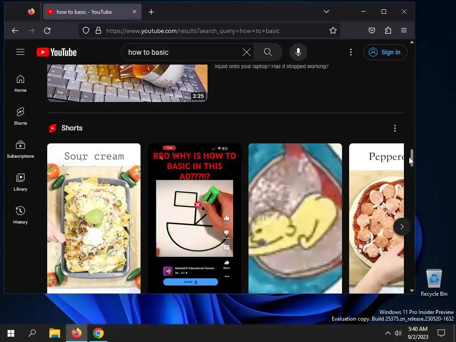456x342 pixels.
Task: Open the YouTube guide hamburger menu
Action: point(20,52)
